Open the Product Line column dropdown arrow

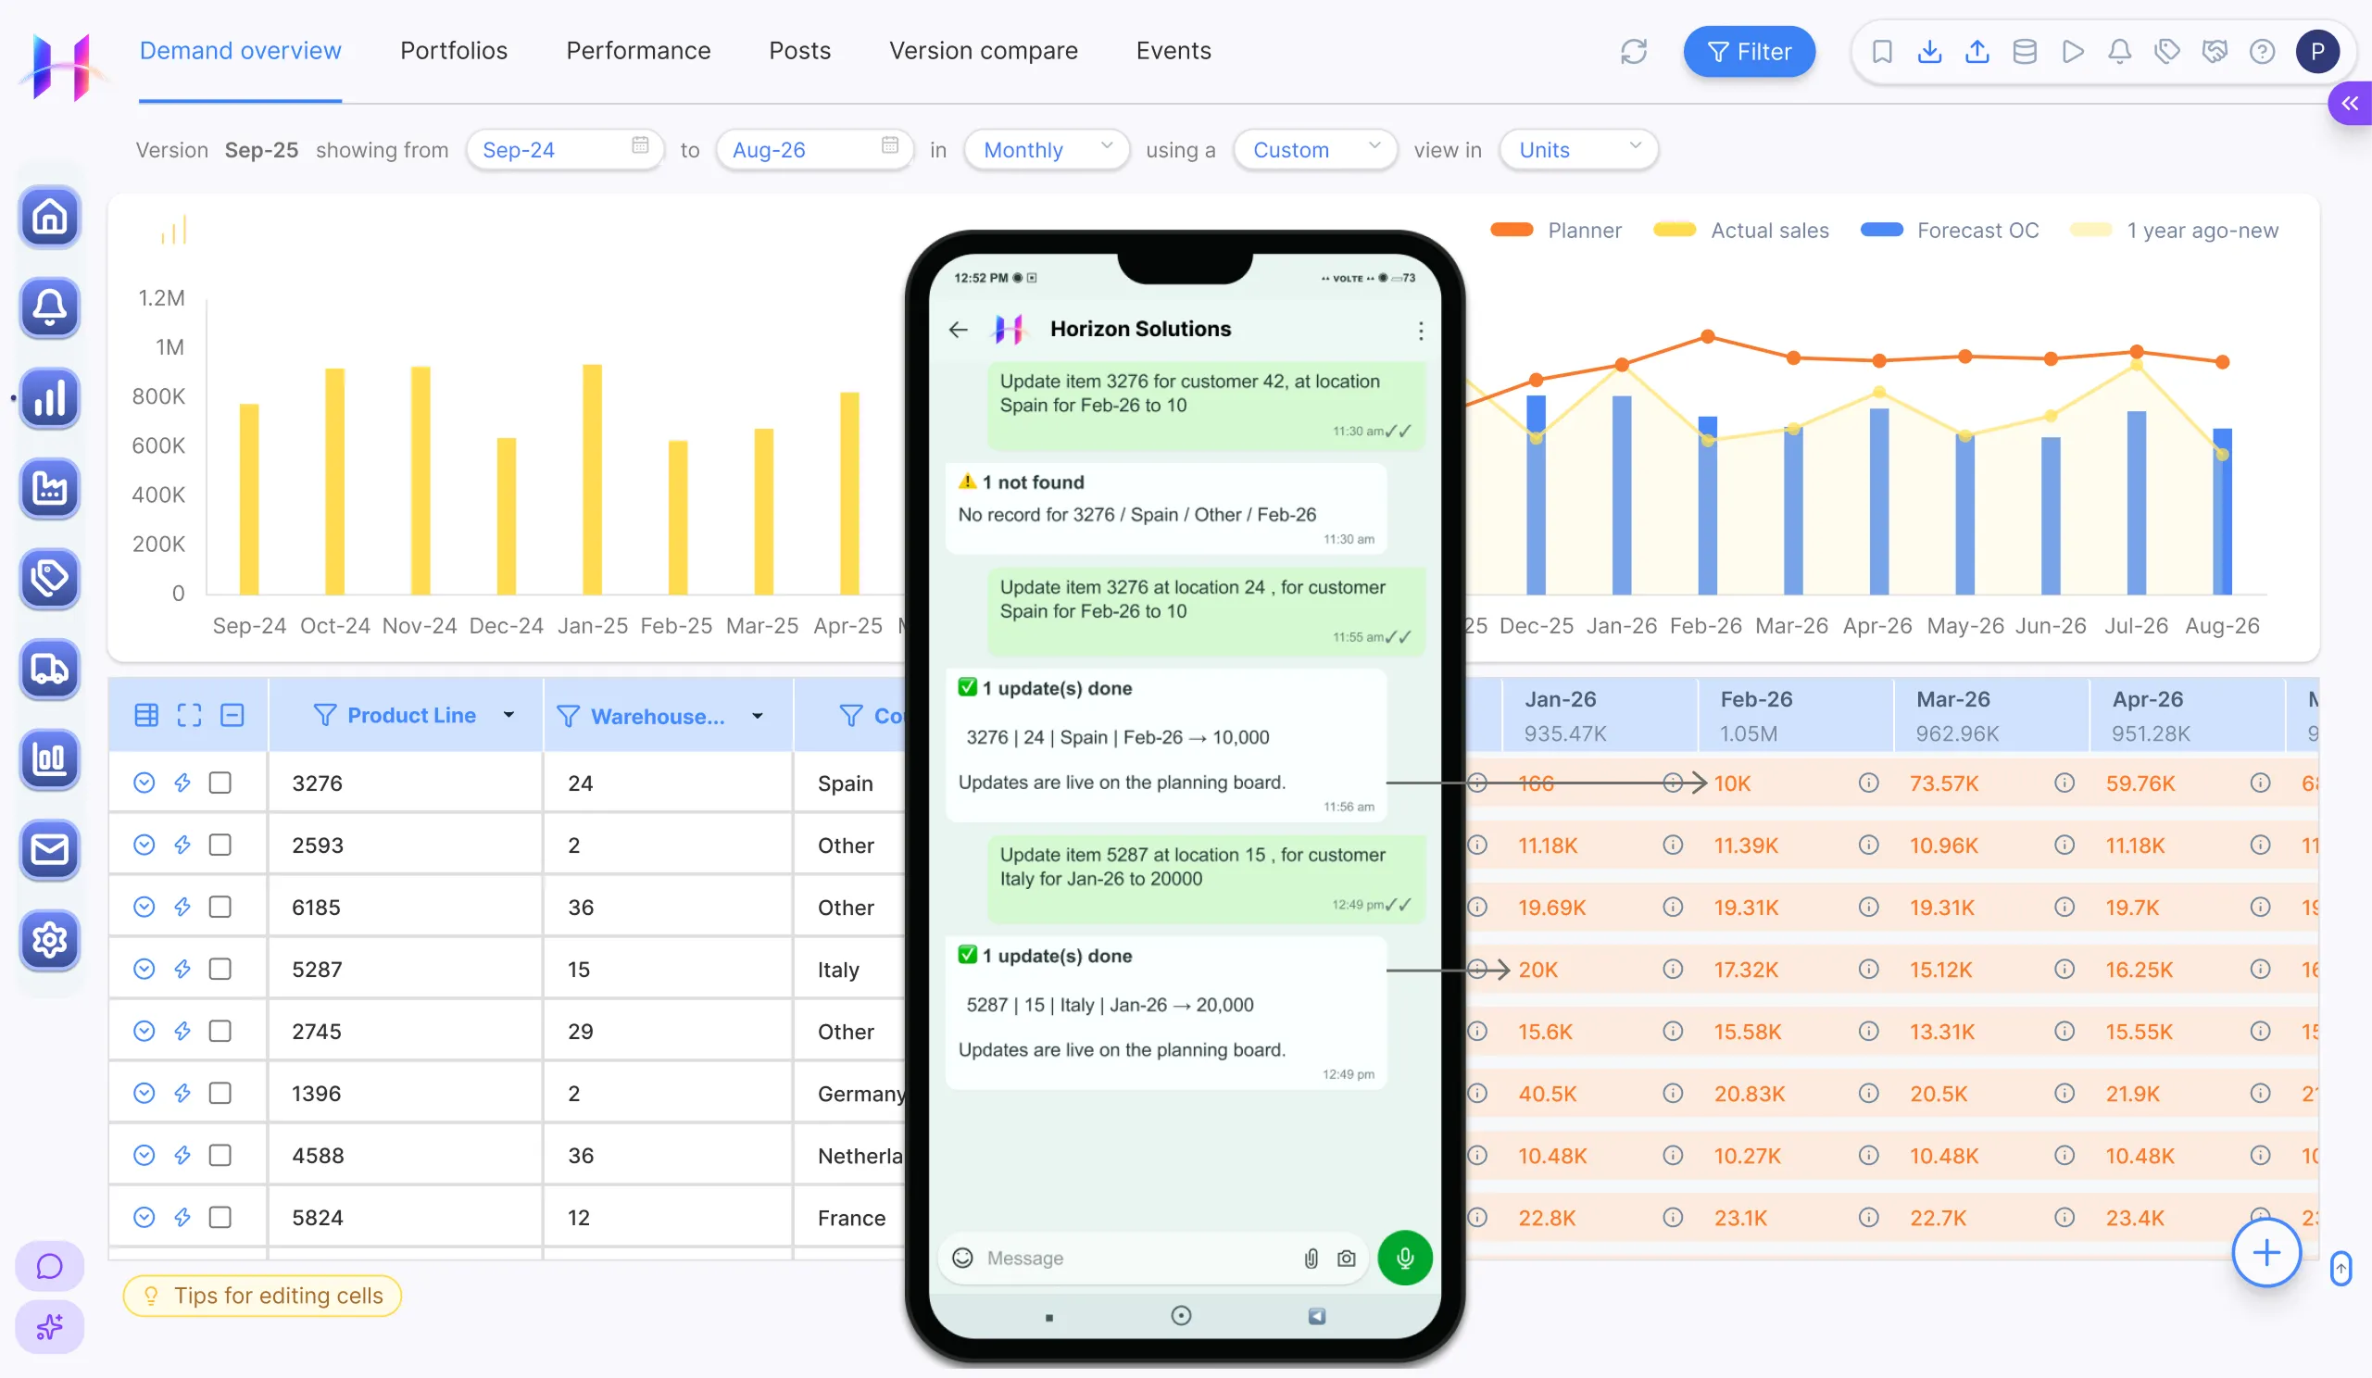click(509, 715)
